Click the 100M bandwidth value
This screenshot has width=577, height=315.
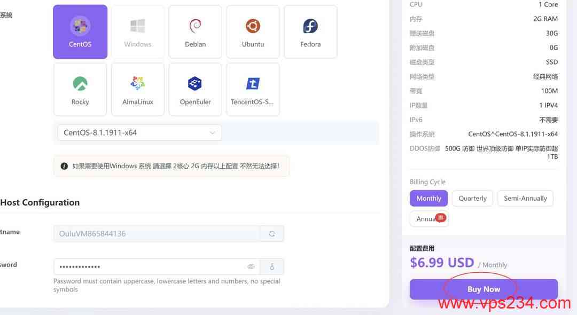click(549, 91)
